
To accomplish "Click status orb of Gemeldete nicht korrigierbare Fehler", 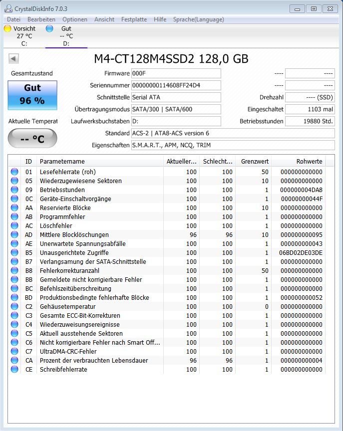I will [x=14, y=279].
